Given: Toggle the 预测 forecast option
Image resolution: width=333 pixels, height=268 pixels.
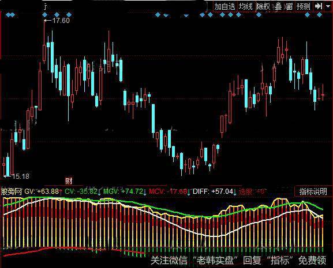Looking at the screenshot, I should 303,6.
